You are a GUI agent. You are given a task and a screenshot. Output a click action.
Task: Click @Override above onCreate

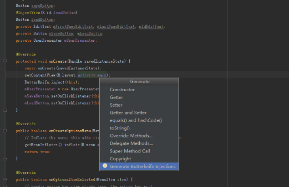25,54
